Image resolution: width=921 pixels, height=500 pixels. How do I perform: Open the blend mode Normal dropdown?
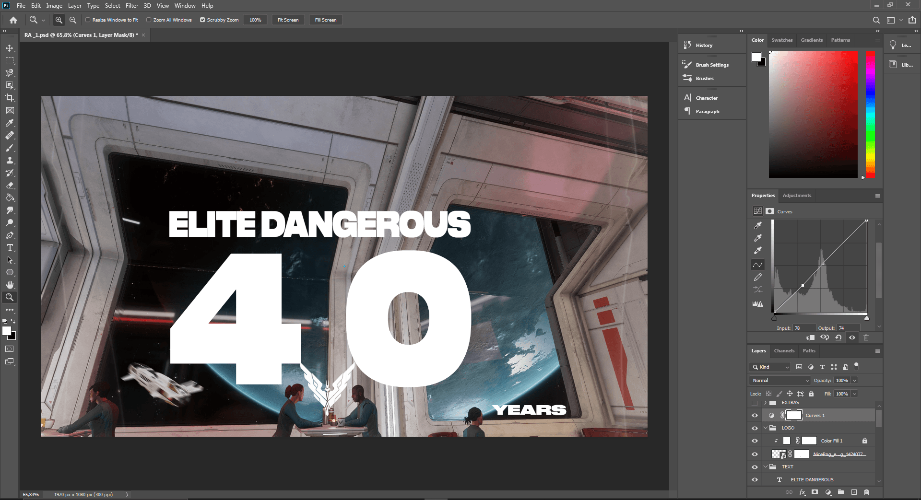click(780, 380)
